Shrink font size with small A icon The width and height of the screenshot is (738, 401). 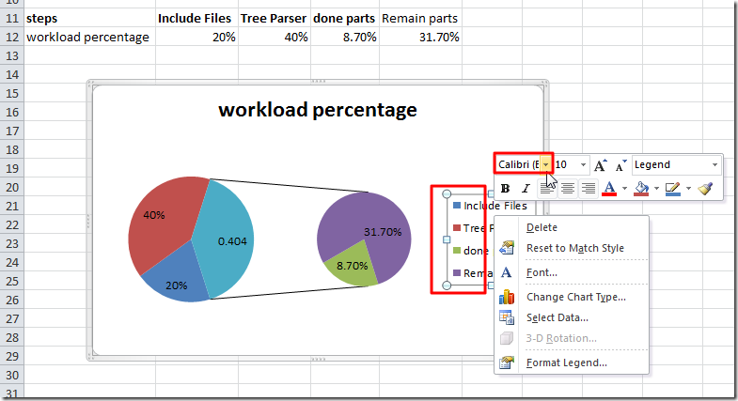[620, 165]
